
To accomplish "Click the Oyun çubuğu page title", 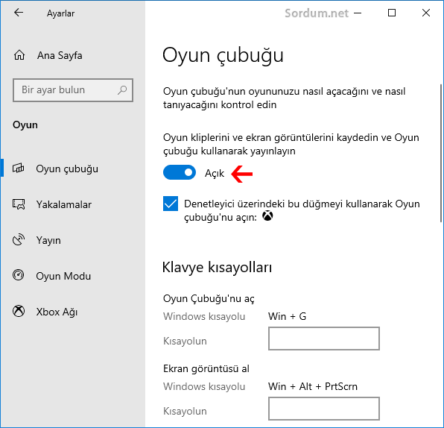I will pyautogui.click(x=223, y=56).
